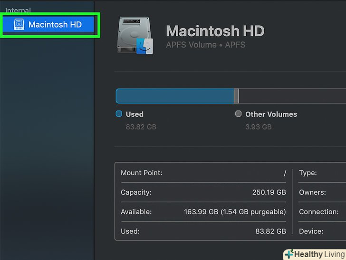Click the APFS Volume subtitle text
The height and width of the screenshot is (260, 346).
[x=205, y=45]
